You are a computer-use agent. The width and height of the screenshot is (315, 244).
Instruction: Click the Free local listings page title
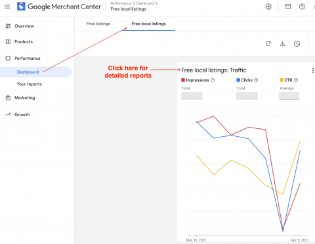pyautogui.click(x=129, y=9)
